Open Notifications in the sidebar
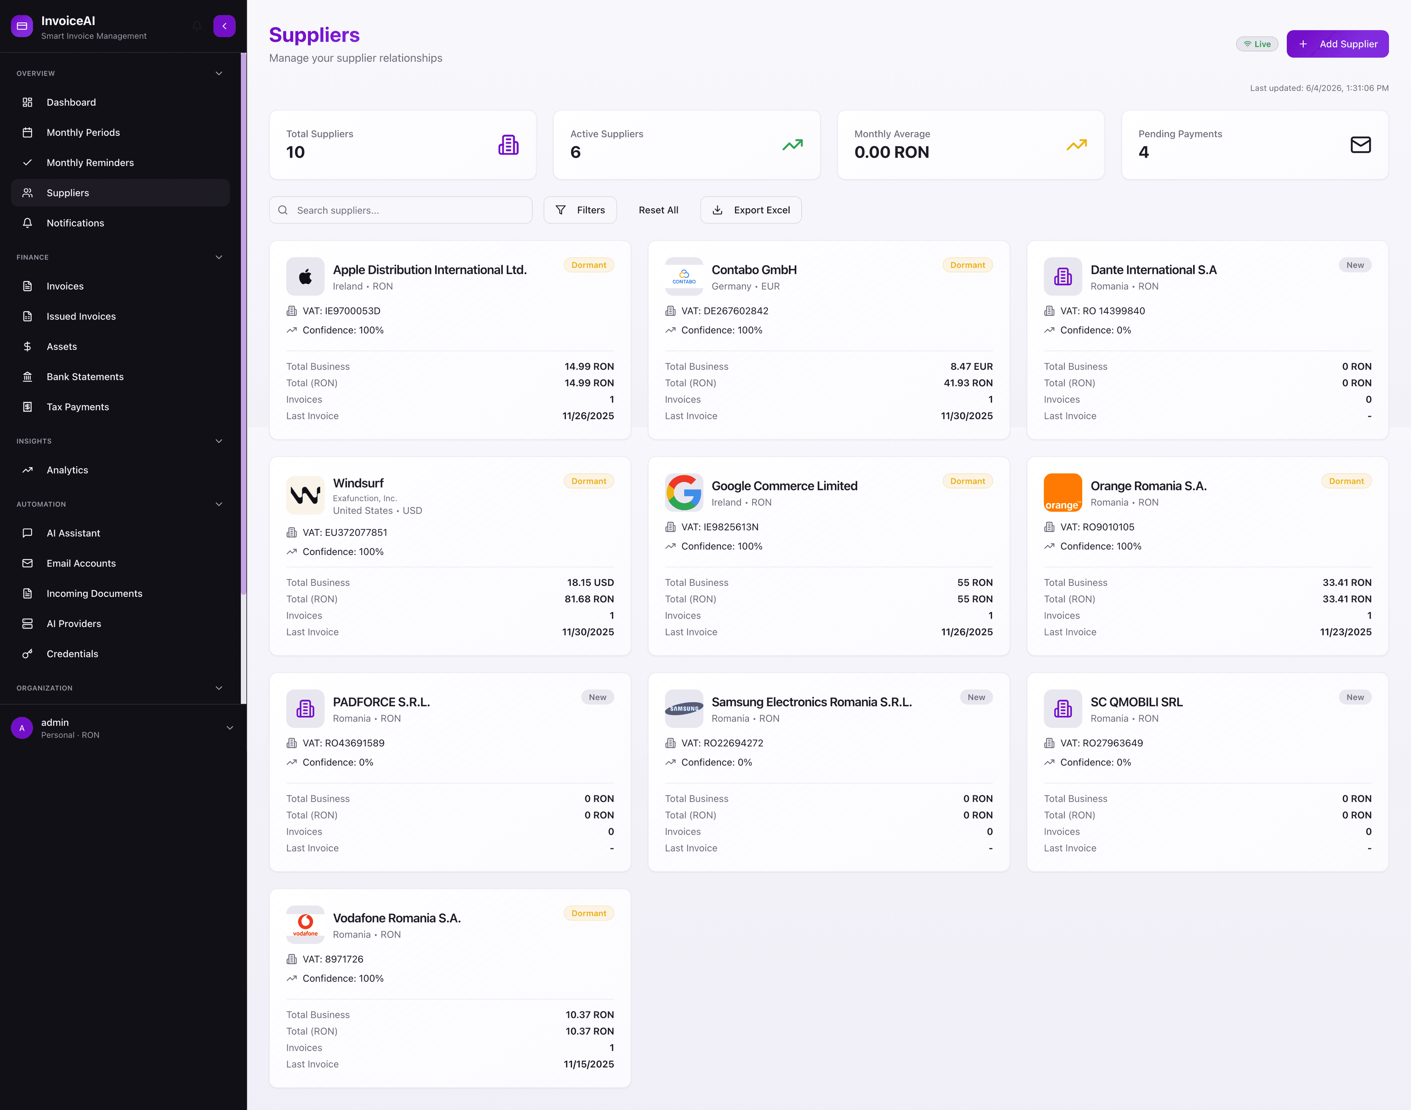This screenshot has width=1411, height=1110. (120, 223)
